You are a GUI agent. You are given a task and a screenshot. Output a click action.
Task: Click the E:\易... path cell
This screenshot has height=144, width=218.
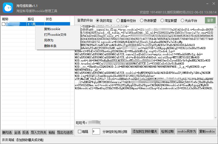35,24
